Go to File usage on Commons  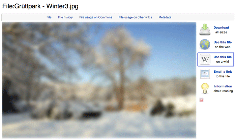[x=96, y=17]
